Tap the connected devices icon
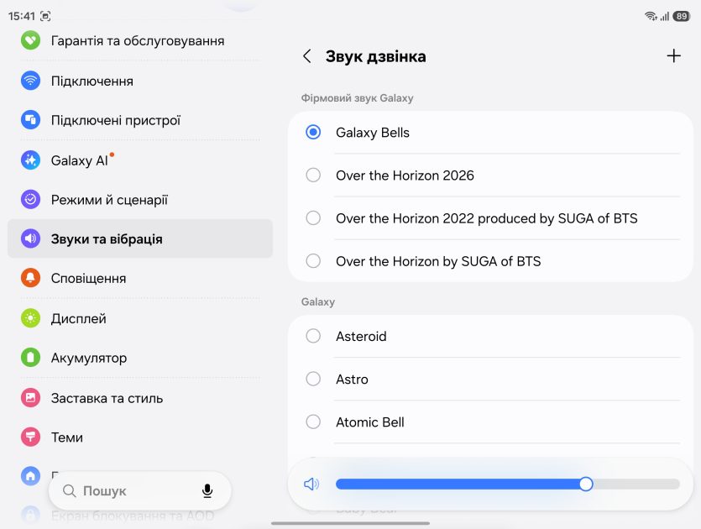Screen dimensions: 701x529 (30, 120)
